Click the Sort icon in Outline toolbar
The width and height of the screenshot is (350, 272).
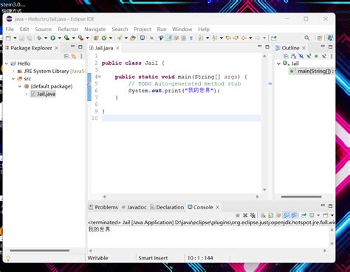pyautogui.click(x=293, y=56)
